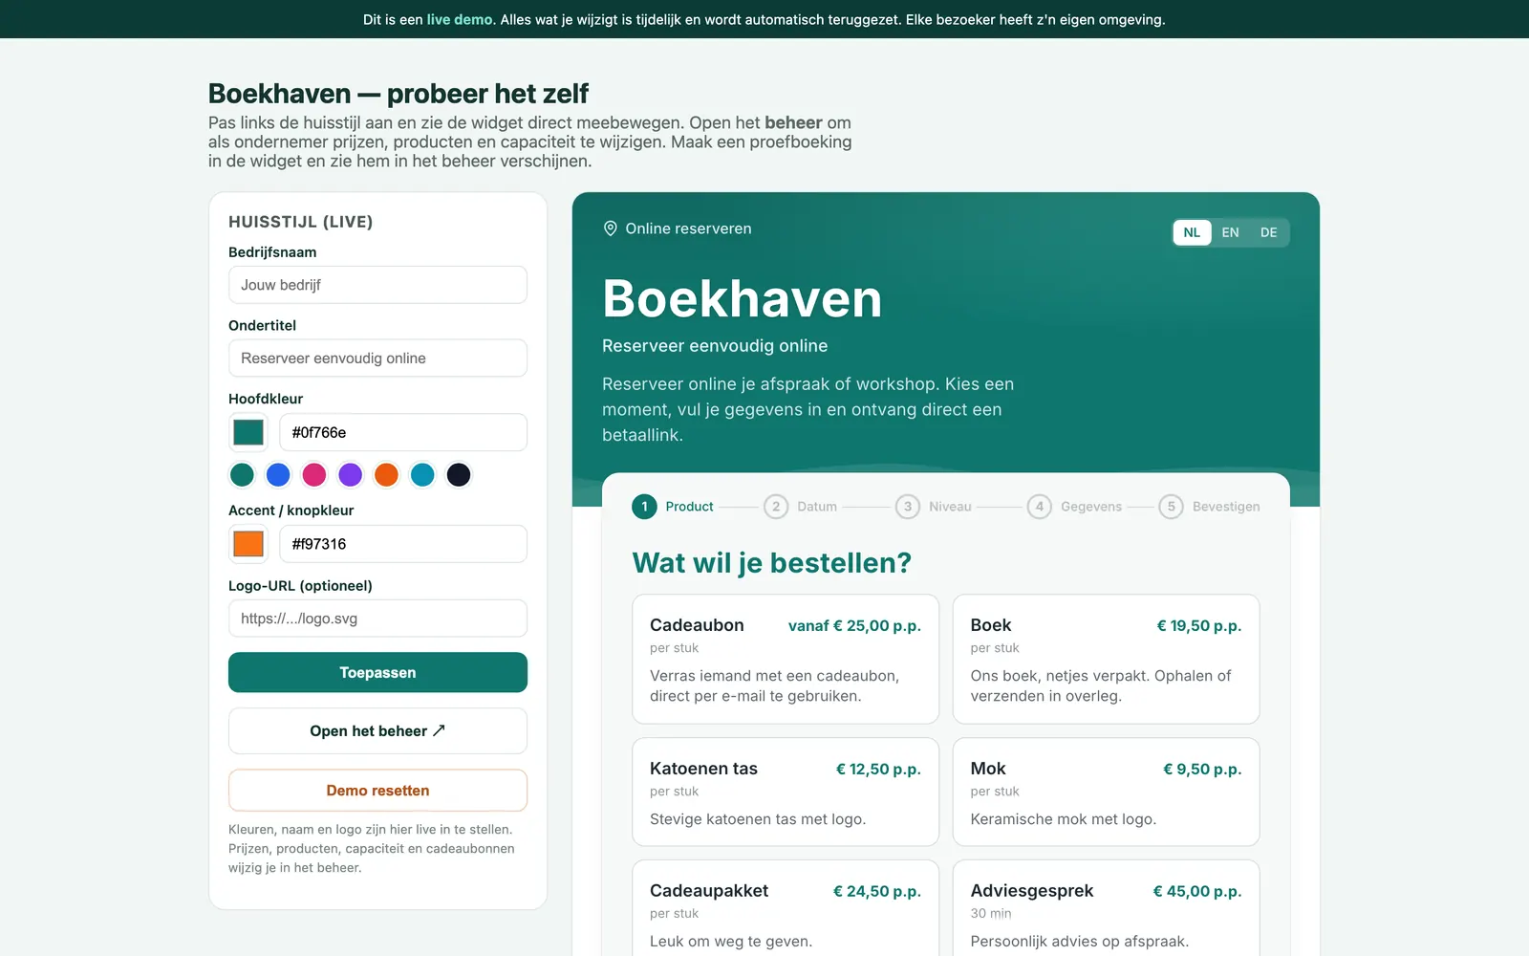The width and height of the screenshot is (1529, 956).
Task: Go to step 5 Bevestigen
Action: point(1209,507)
